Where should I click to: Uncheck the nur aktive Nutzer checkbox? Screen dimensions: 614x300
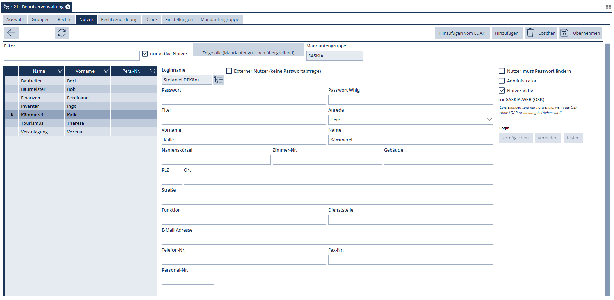click(x=145, y=54)
